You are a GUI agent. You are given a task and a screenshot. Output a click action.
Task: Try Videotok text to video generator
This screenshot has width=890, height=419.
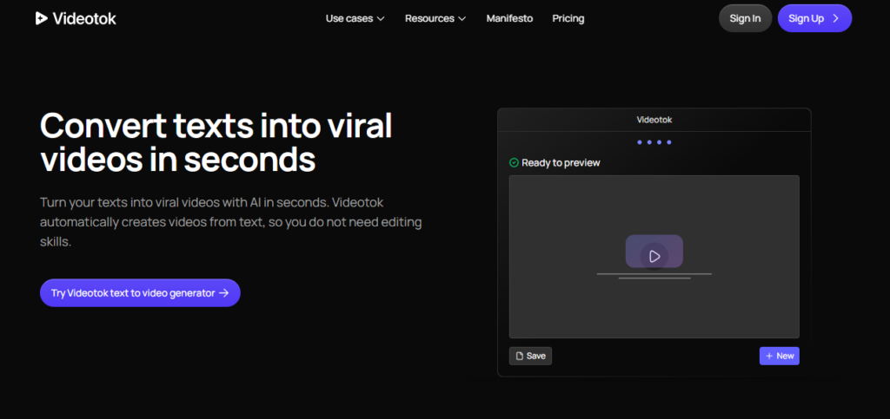[x=140, y=292]
